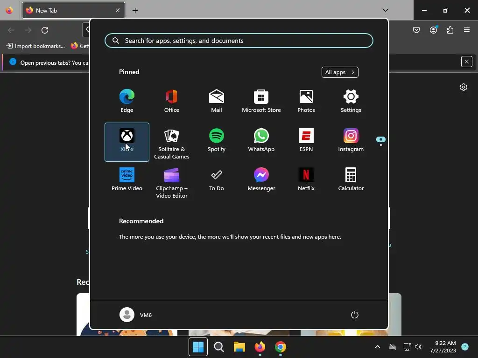Open the VM6 user account menu

point(136,315)
